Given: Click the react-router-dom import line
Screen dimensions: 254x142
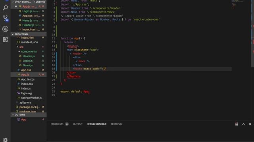Looking at the screenshot, I should [110, 19].
